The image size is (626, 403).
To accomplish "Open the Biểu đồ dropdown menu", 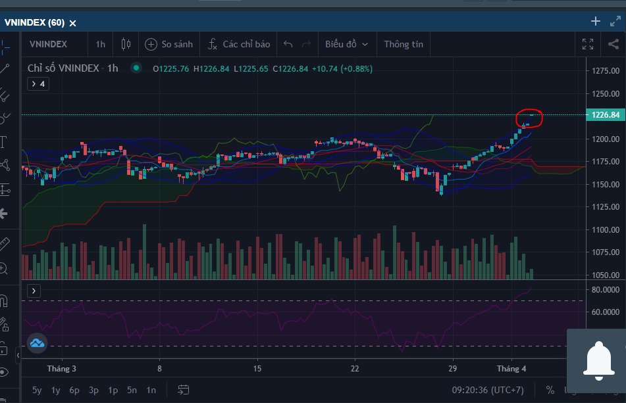I will pyautogui.click(x=346, y=44).
